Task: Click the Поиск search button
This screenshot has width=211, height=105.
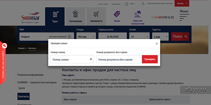Action: pos(180,36)
